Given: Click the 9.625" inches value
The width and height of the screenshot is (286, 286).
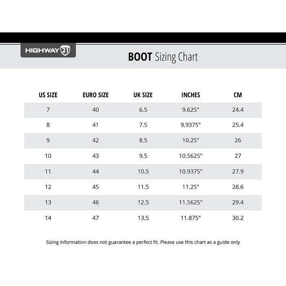Looking at the screenshot, I should 191,109.
